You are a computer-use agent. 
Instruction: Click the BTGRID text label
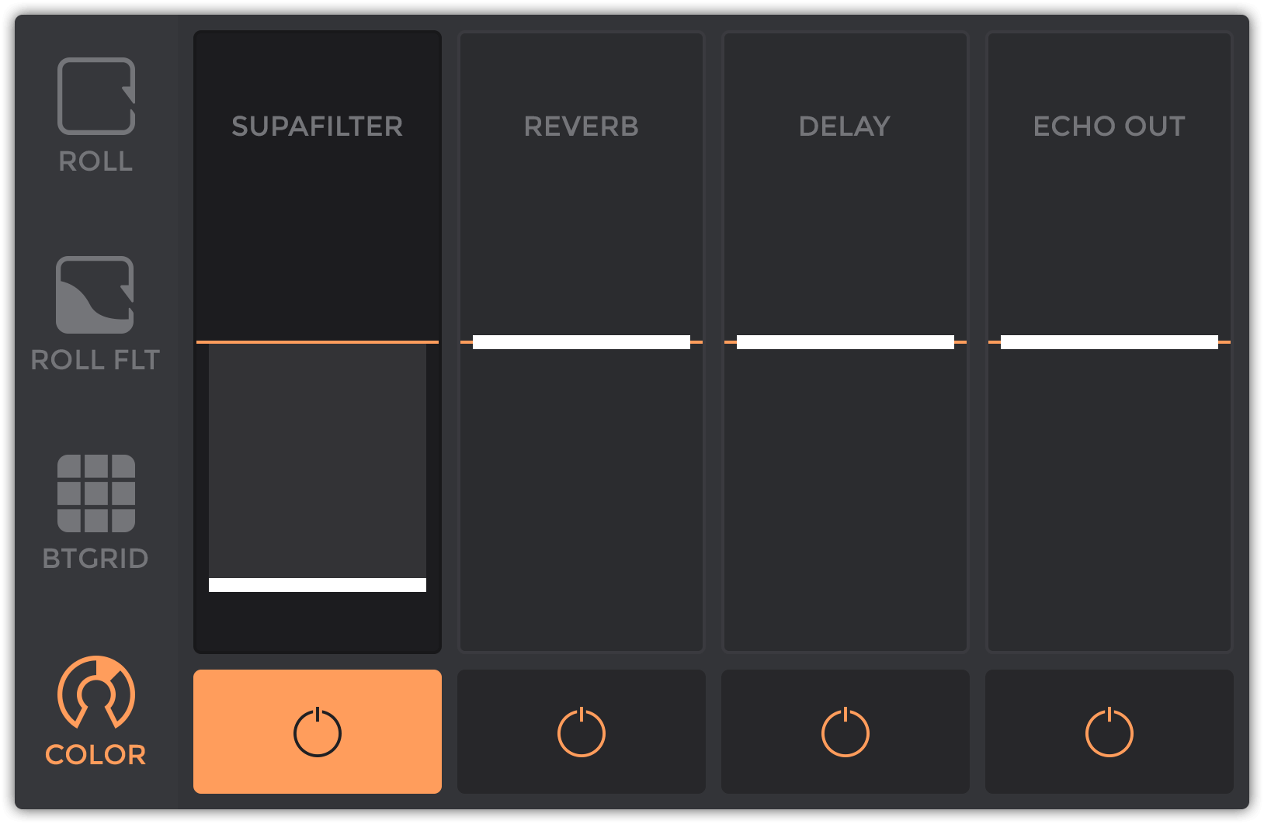click(95, 559)
